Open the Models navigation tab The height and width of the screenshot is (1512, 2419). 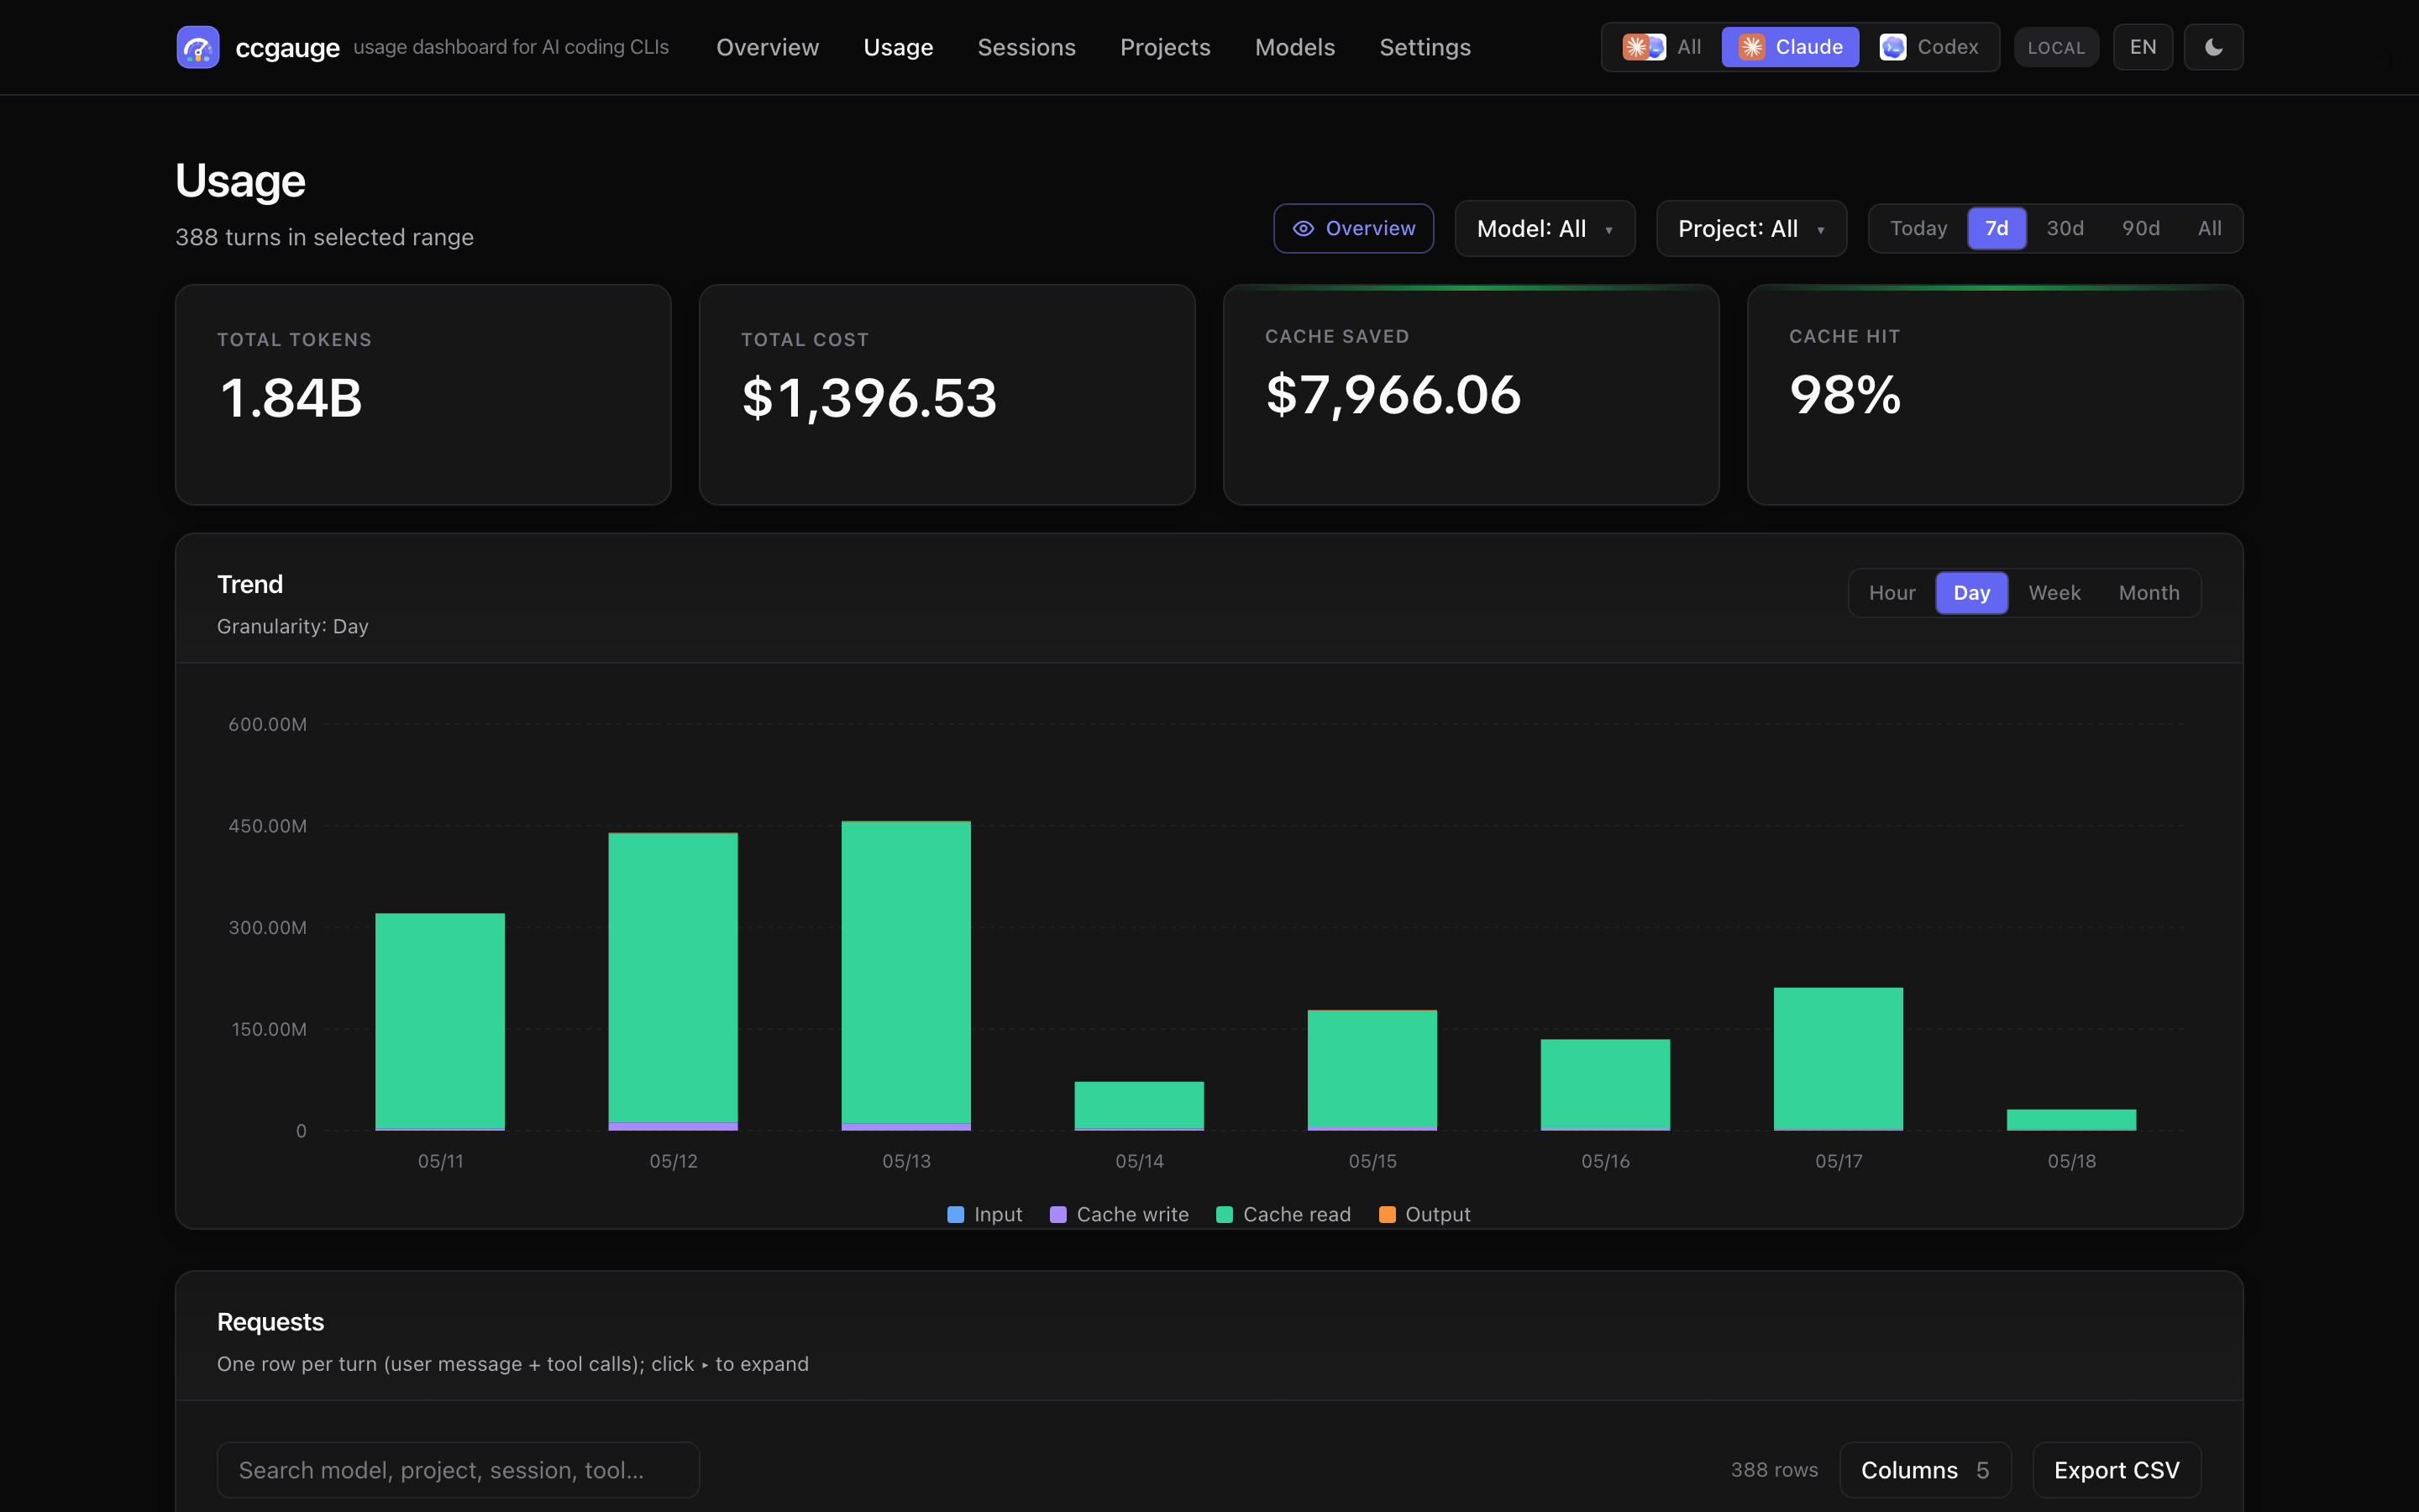(1294, 47)
